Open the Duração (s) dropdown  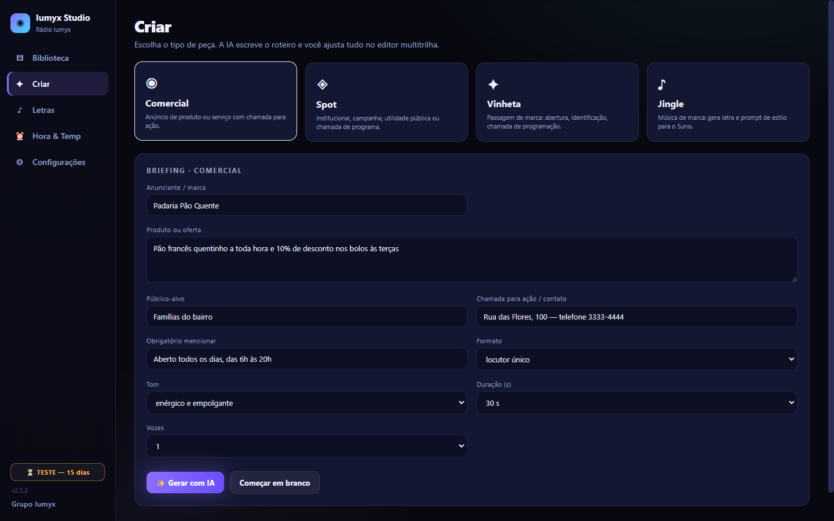[x=637, y=403]
